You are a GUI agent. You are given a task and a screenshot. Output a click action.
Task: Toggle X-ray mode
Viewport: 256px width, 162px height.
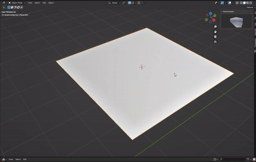237,3
